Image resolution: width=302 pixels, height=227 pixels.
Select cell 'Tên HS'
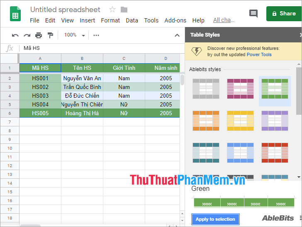pyautogui.click(x=82, y=68)
